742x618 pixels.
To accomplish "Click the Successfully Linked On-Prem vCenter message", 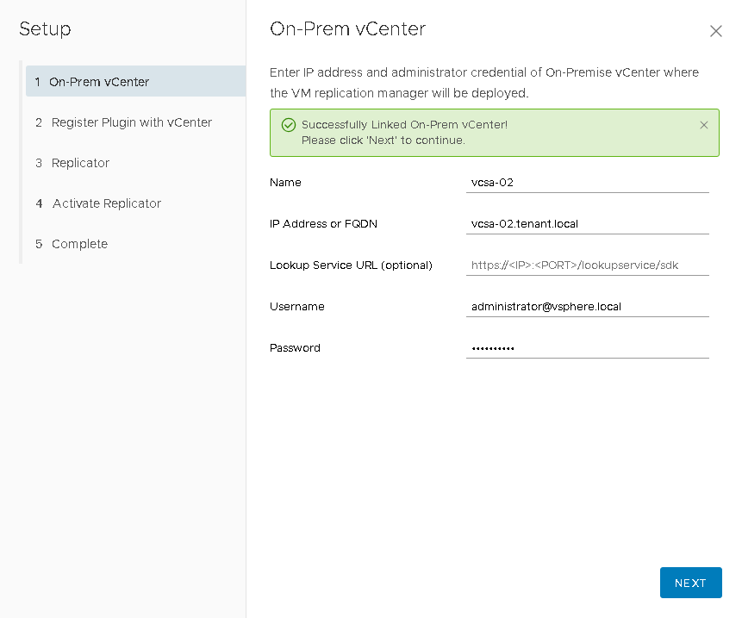I will (x=404, y=125).
